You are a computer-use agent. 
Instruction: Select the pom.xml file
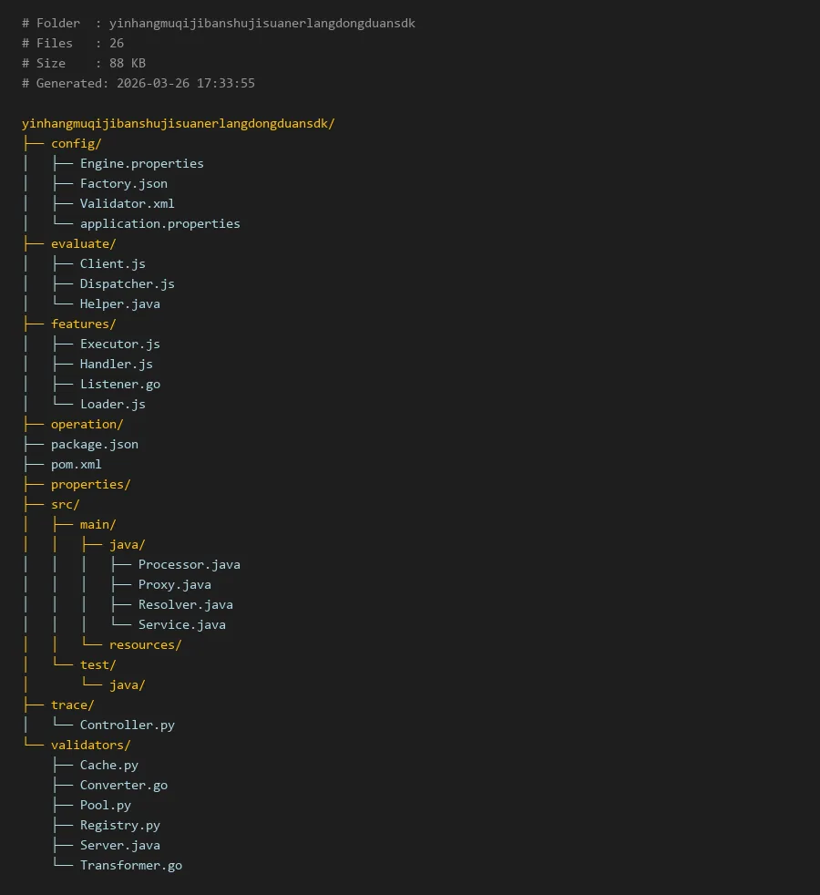click(76, 464)
